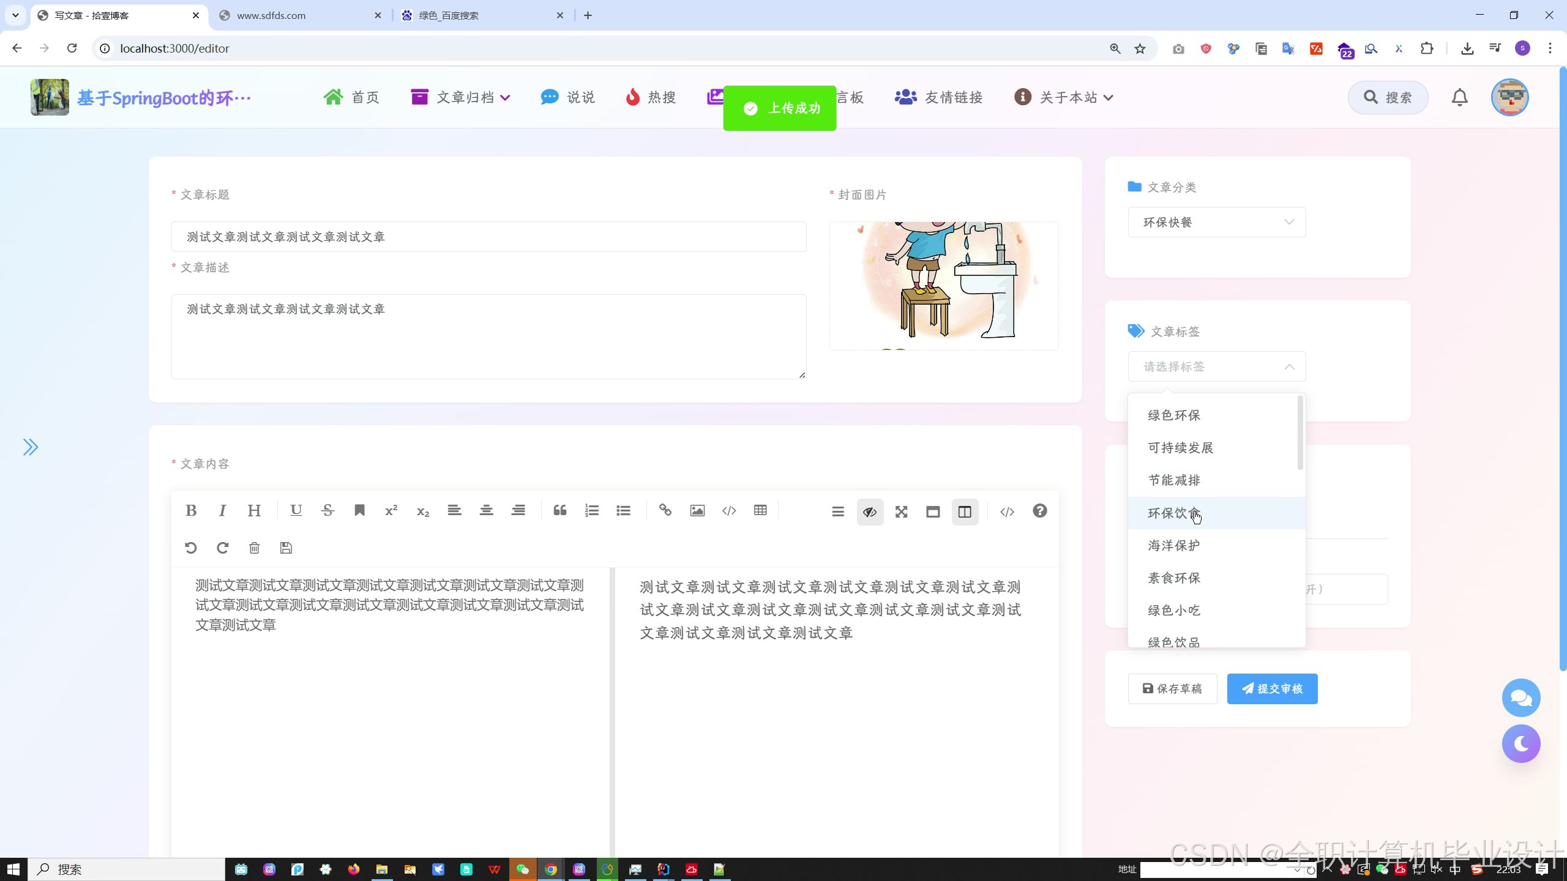This screenshot has width=1567, height=881.
Task: Insert an image using editor toolbar icon
Action: pyautogui.click(x=697, y=511)
